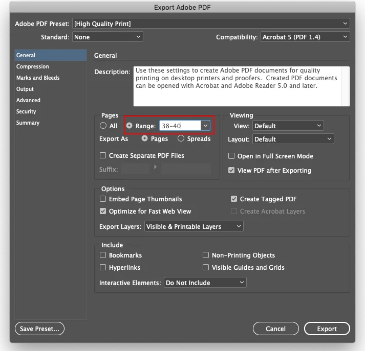Viewport: 365px width, 351px height.
Task: Enable Open in Full Screen Mode
Action: tap(231, 156)
